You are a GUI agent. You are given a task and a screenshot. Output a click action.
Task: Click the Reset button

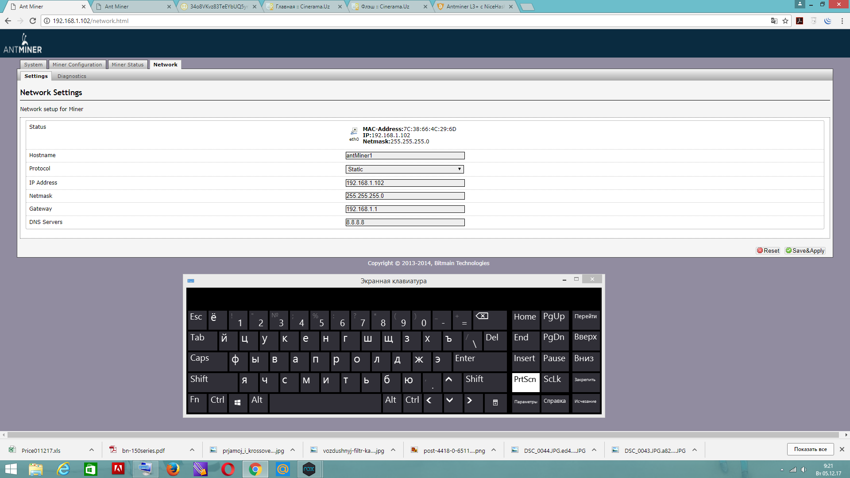(x=768, y=251)
